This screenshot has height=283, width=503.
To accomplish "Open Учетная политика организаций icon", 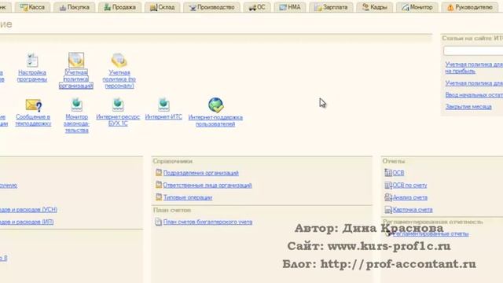I will click(x=76, y=61).
